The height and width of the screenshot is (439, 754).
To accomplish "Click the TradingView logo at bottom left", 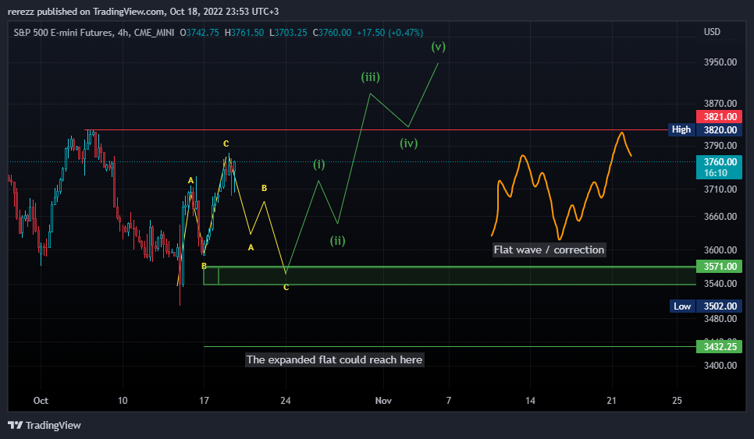I will 44,425.
